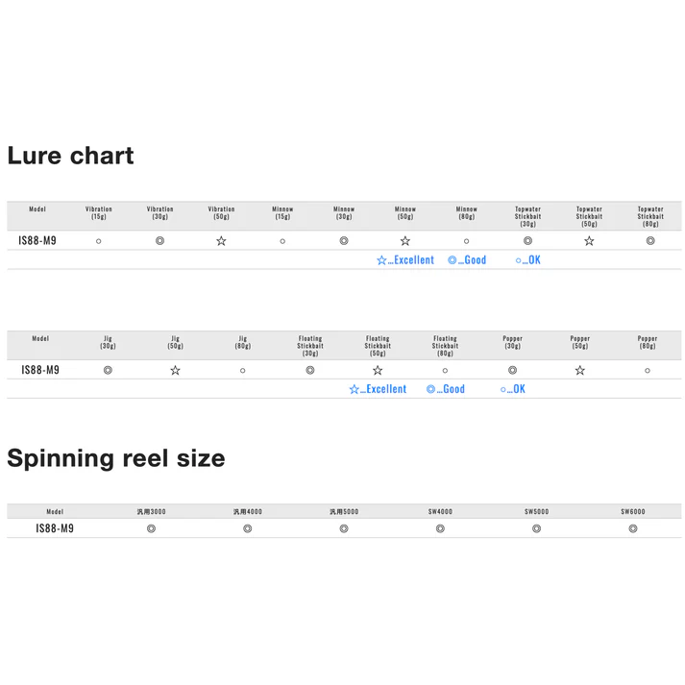Click the Lure chart heading
This screenshot has height=685, width=685.
point(70,156)
